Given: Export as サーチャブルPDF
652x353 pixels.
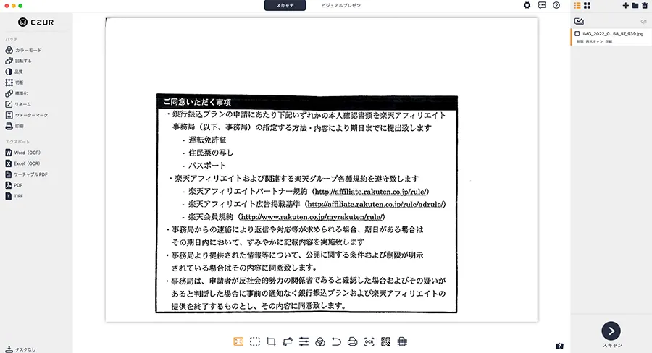Looking at the screenshot, I should coord(26,174).
